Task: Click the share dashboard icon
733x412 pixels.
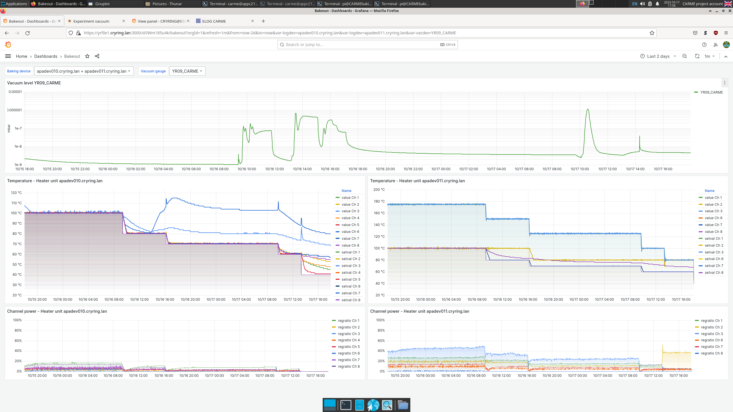Action: [x=97, y=56]
